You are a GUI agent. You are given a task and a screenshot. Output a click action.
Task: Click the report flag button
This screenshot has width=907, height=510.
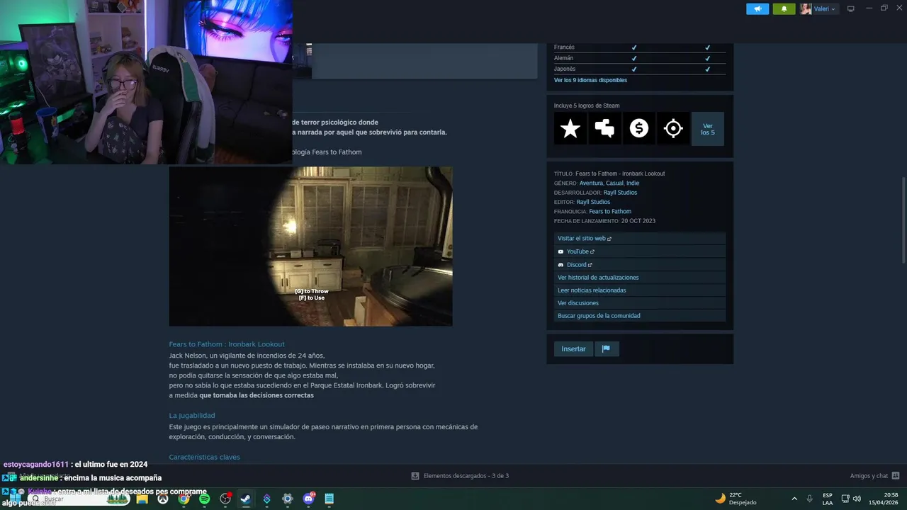(606, 348)
